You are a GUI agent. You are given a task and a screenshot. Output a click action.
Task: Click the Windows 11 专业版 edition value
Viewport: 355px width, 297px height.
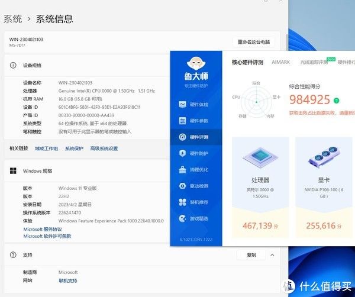click(x=78, y=188)
